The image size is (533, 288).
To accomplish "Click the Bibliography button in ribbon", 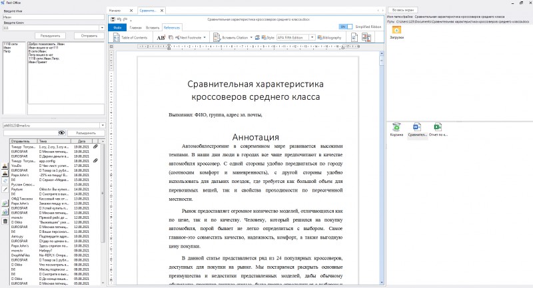I will coord(329,37).
